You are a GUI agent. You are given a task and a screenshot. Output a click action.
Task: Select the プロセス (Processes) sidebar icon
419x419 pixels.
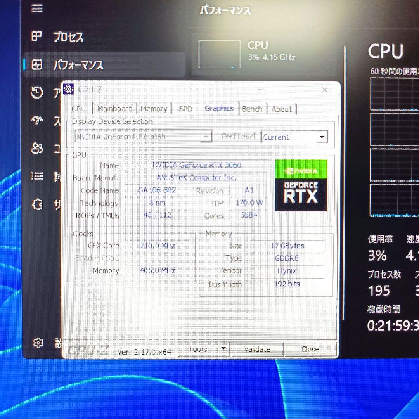[37, 36]
